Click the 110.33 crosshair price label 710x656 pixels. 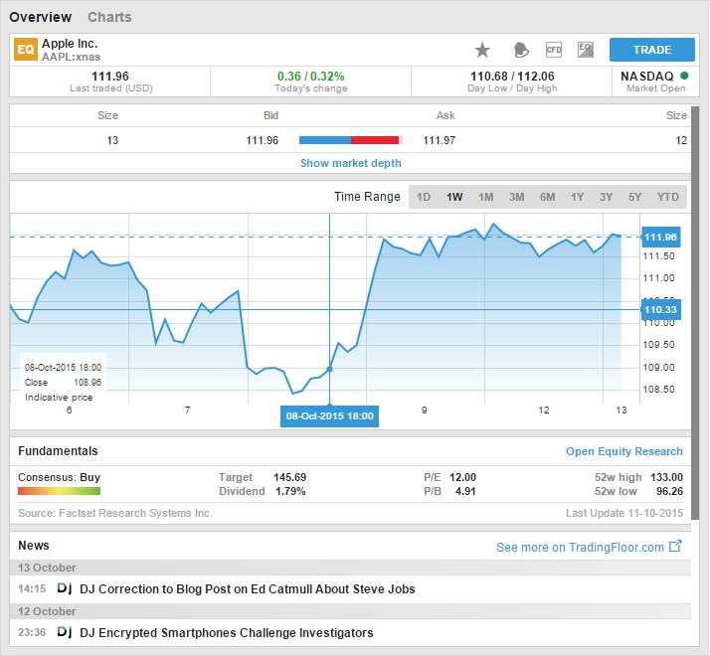[660, 310]
